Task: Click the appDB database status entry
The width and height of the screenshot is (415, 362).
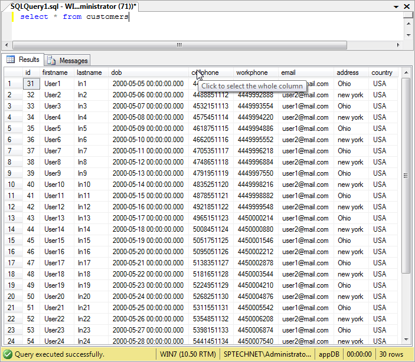Action: click(x=329, y=354)
